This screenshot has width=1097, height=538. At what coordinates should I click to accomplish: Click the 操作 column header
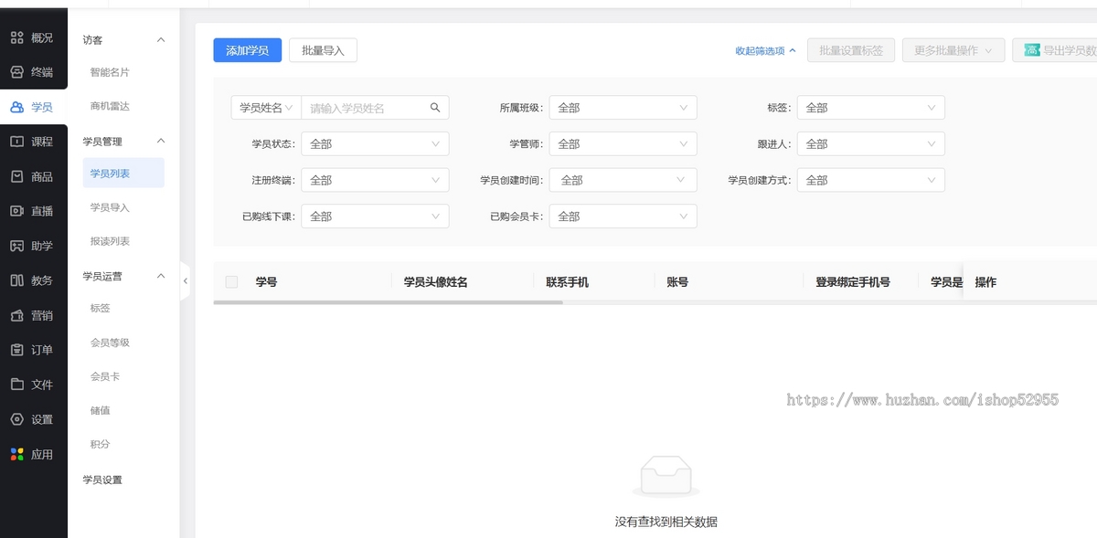click(985, 282)
